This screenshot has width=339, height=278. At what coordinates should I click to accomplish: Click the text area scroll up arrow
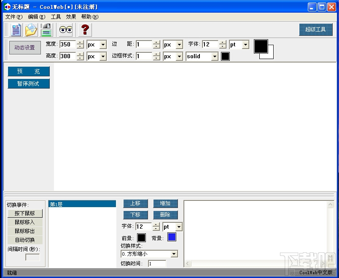point(330,205)
